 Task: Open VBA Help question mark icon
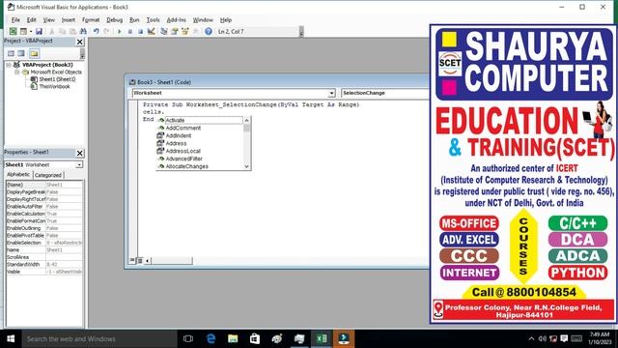[x=209, y=31]
